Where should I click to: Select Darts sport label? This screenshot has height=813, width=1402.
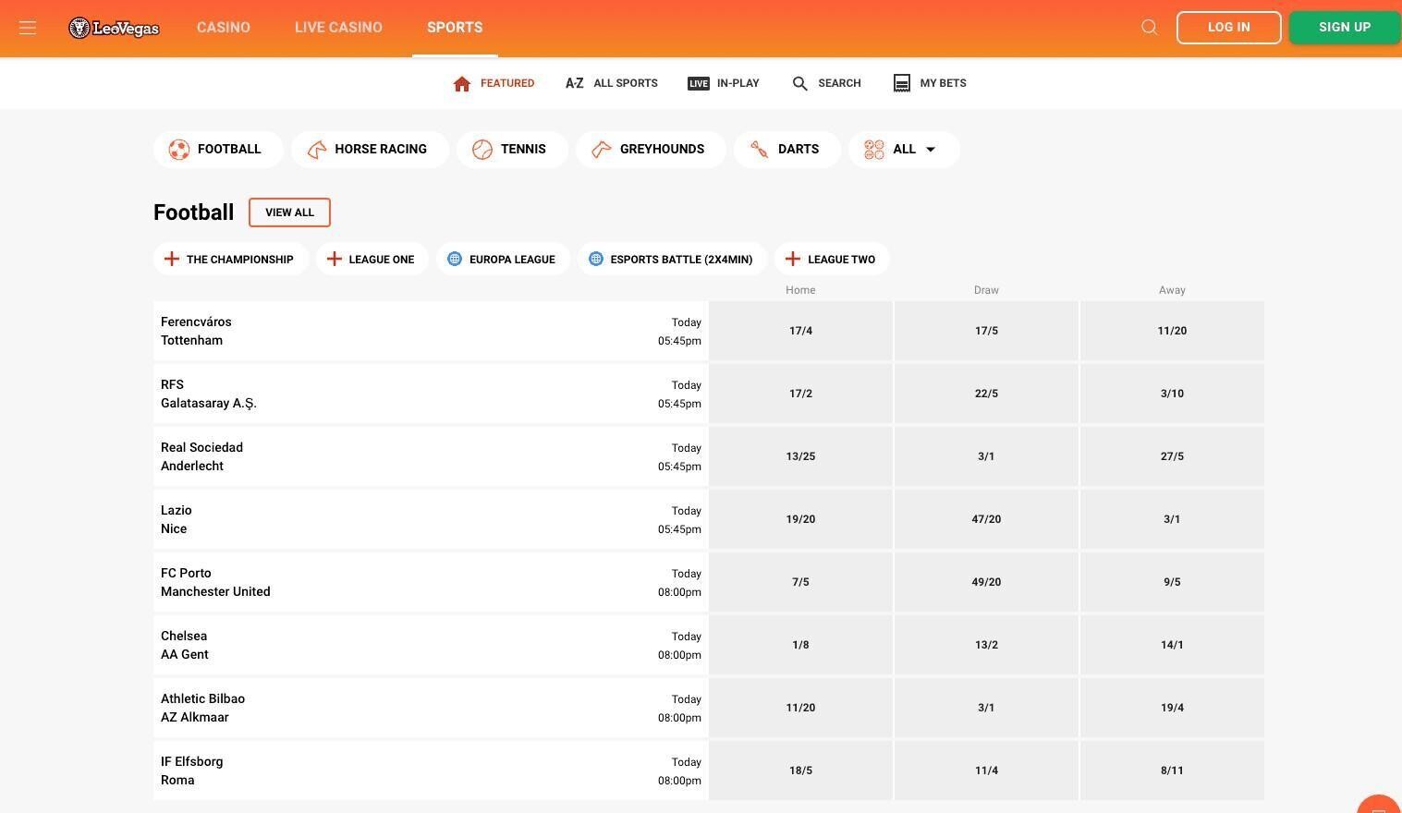click(799, 150)
